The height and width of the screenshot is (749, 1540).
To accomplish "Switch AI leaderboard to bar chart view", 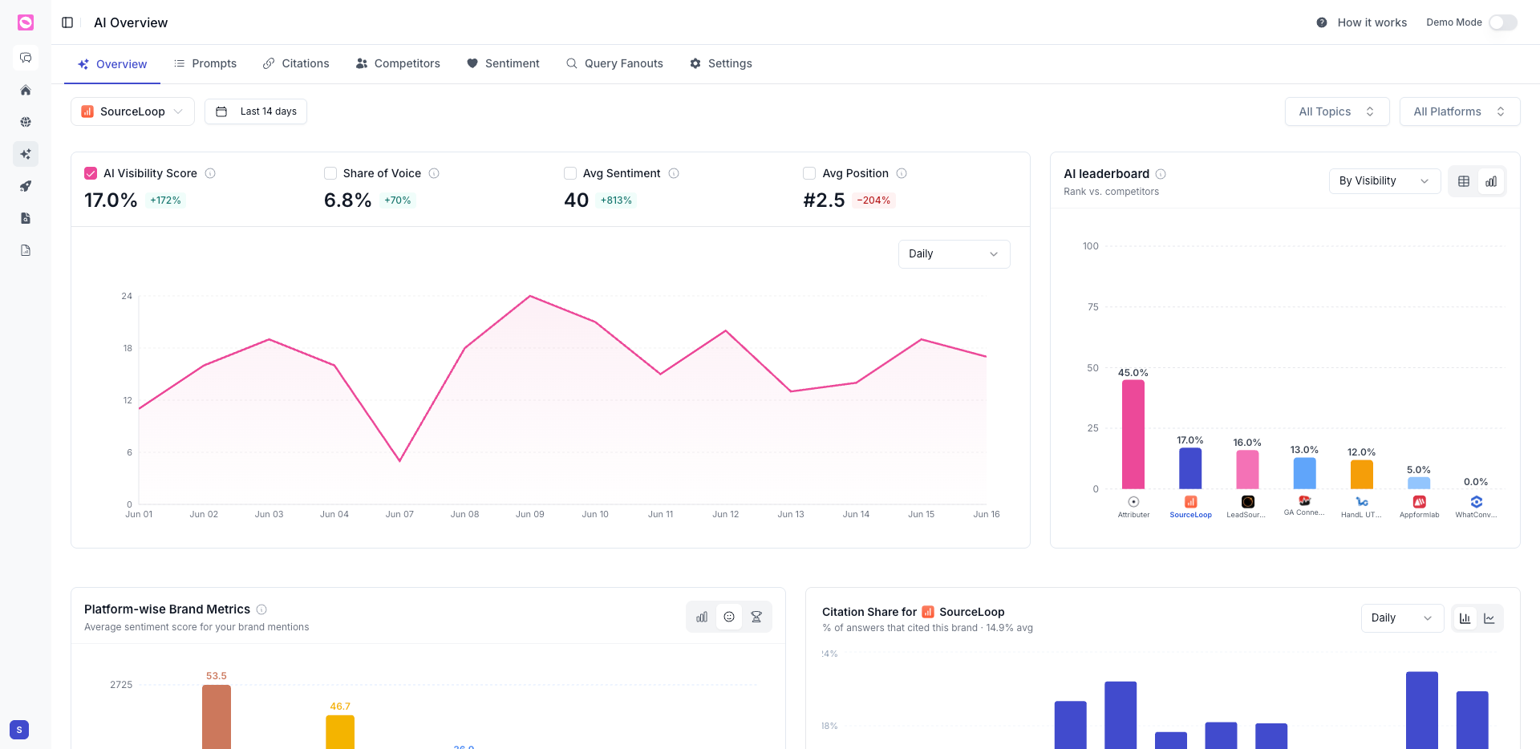I will coord(1491,181).
